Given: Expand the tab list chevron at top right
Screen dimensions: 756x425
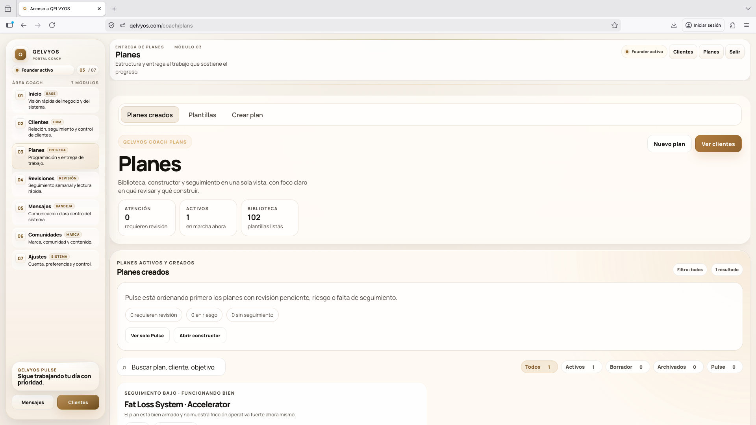Looking at the screenshot, I should pyautogui.click(x=747, y=8).
